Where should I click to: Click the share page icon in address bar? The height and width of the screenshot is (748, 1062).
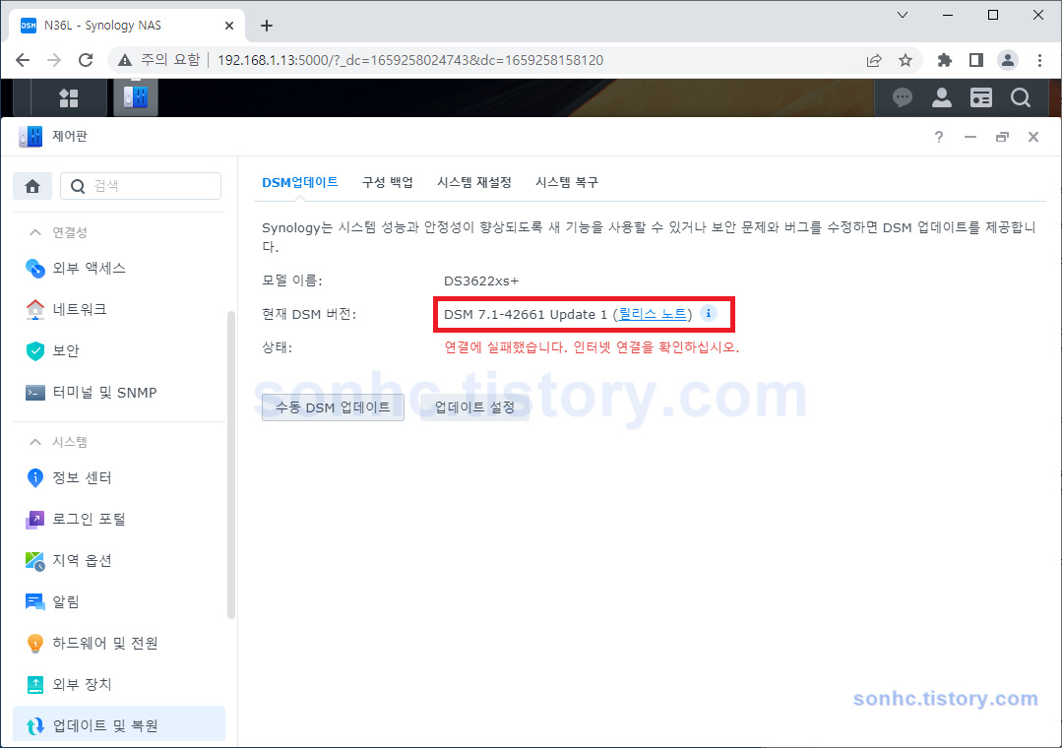874,60
